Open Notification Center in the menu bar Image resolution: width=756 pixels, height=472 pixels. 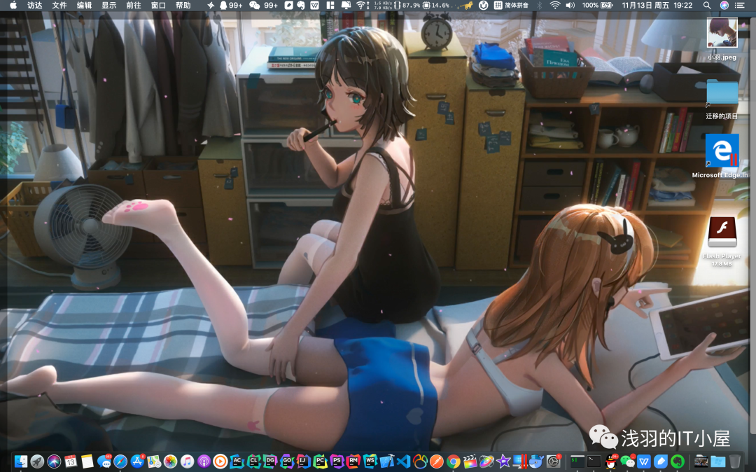pyautogui.click(x=739, y=6)
